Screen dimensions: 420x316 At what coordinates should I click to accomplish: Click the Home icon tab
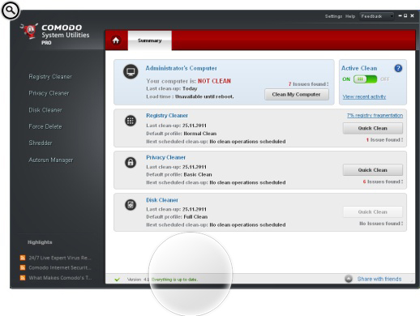tap(116, 41)
